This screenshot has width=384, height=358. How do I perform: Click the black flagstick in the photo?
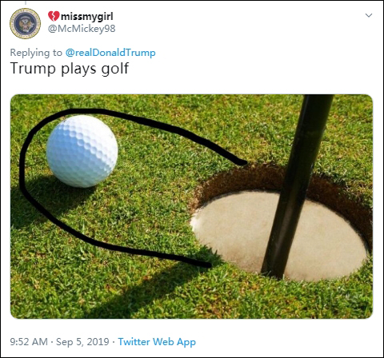[x=296, y=186]
